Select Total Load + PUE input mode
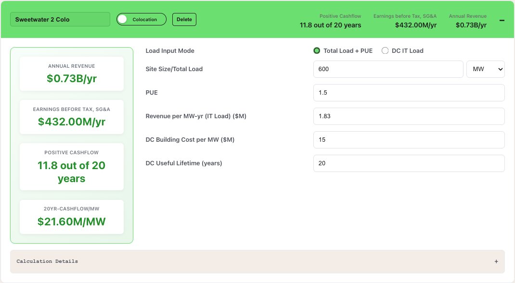The image size is (515, 283). click(317, 50)
